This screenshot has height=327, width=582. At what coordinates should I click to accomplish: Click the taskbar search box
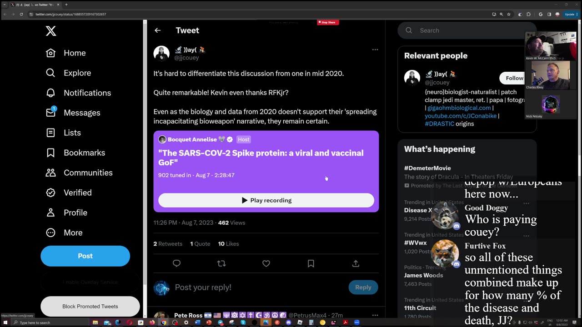[50, 322]
